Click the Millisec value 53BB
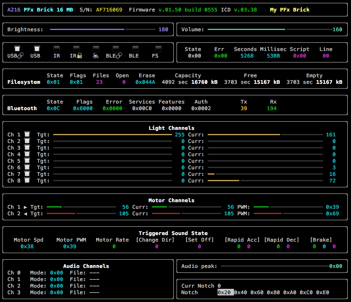 click(273, 56)
